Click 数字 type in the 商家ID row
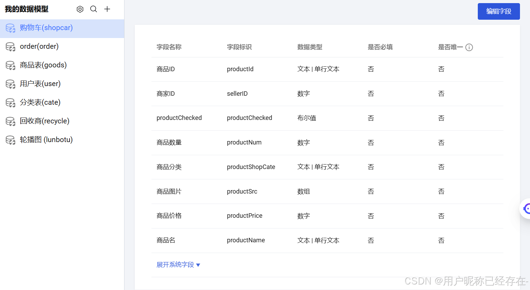Image resolution: width=530 pixels, height=290 pixels. coord(304,94)
